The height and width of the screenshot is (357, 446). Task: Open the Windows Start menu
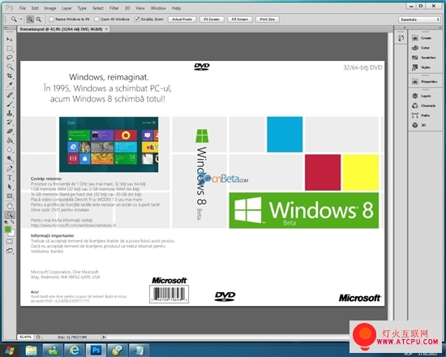click(11, 350)
